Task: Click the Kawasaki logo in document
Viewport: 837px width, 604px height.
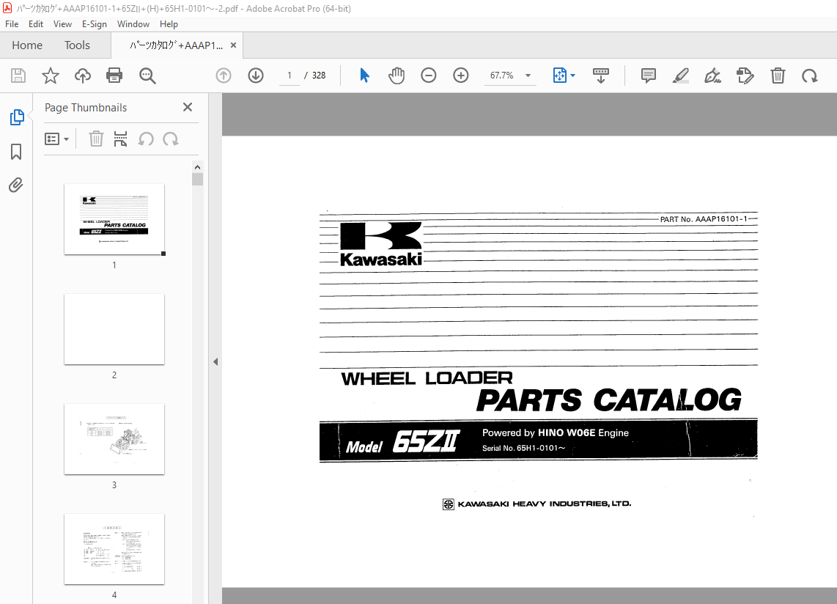Action: (381, 244)
